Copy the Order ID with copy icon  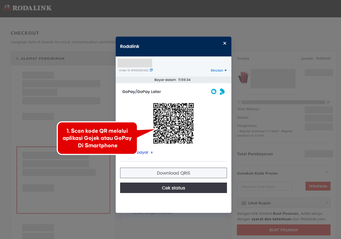tap(151, 70)
